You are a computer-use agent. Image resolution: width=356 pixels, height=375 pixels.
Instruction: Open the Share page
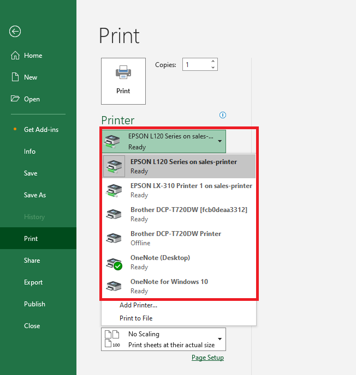38,260
